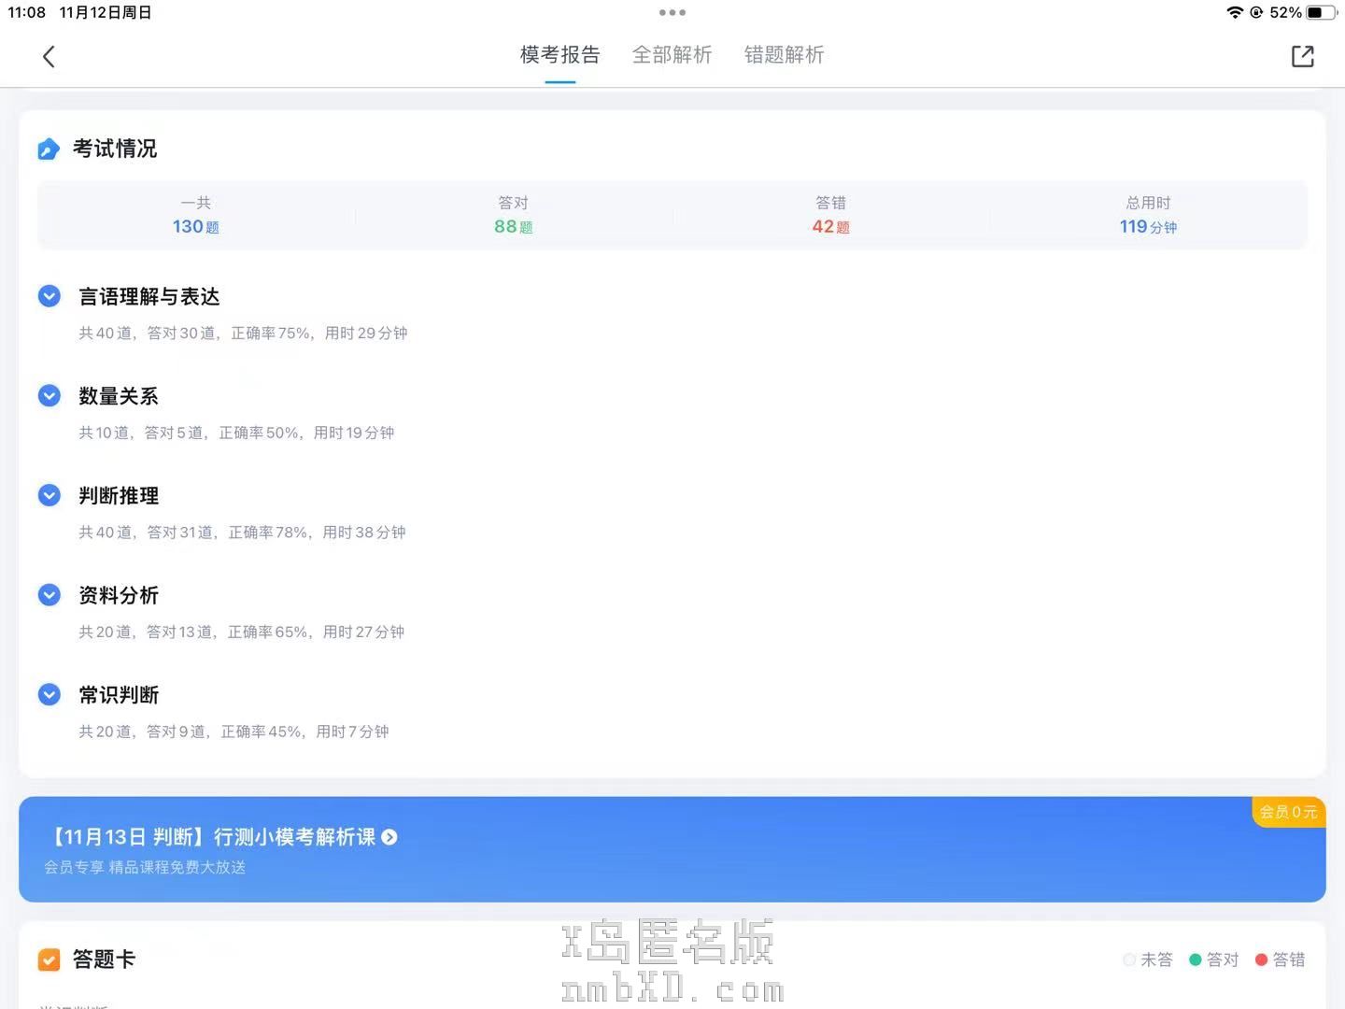
Task: Toggle the 资料分析 section chevron
Action: coord(50,595)
